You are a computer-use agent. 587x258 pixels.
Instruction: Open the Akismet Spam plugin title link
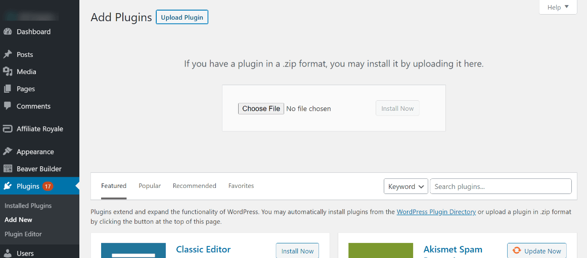coord(453,249)
